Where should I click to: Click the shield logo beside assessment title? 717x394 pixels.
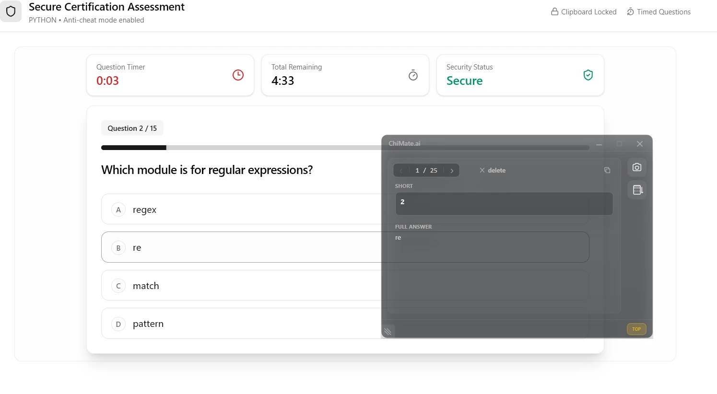point(11,11)
